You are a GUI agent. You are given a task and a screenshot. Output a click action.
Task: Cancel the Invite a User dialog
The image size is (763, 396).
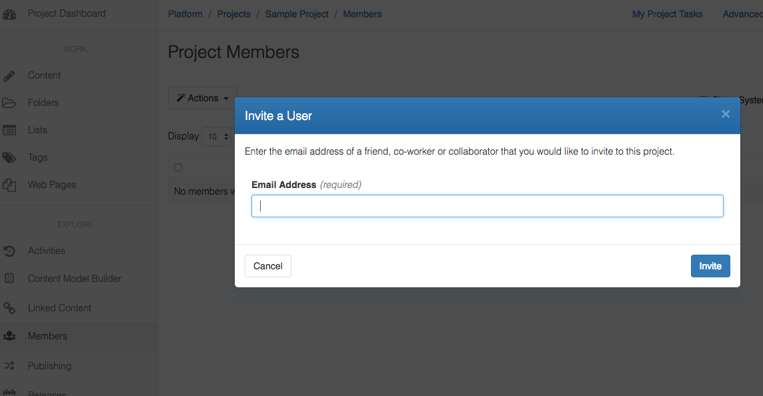point(268,266)
